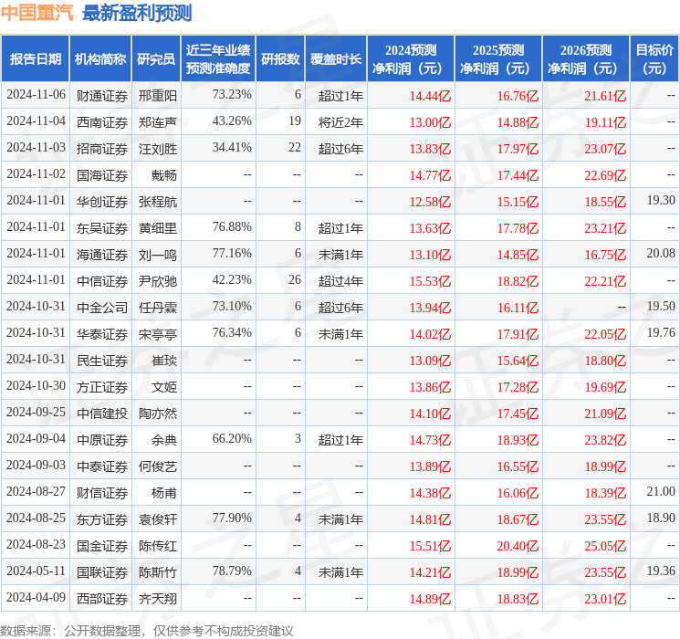Image resolution: width=680 pixels, height=639 pixels.
Task: Click the 目标价 column header
Action: point(654,59)
